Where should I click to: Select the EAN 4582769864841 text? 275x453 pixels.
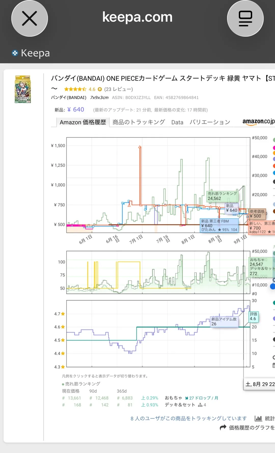(x=176, y=98)
